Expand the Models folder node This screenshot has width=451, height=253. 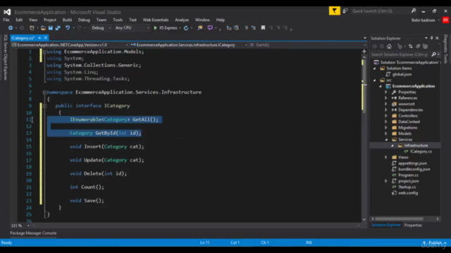coord(386,134)
